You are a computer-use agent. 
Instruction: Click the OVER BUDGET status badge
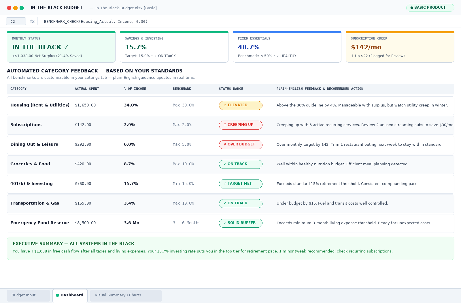tap(241, 145)
